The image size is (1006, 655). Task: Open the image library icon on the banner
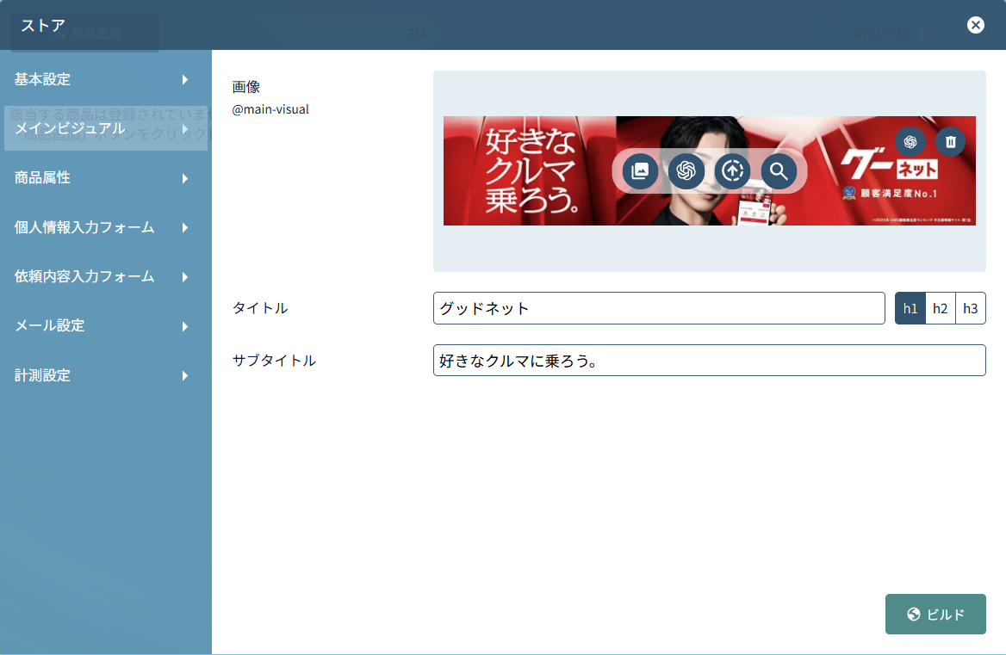point(640,171)
